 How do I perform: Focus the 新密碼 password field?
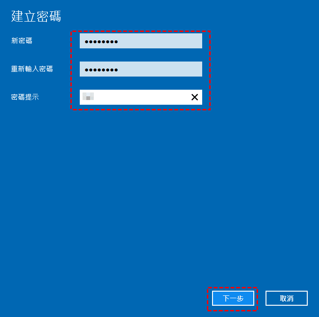click(141, 41)
